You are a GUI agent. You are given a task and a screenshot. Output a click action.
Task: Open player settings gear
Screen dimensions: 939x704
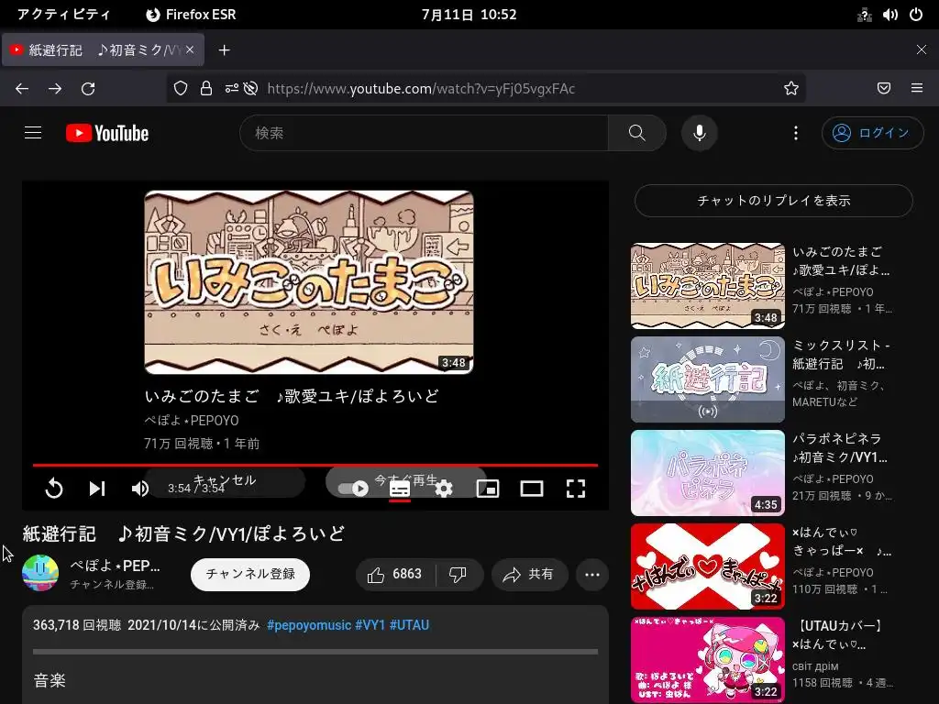pyautogui.click(x=443, y=489)
